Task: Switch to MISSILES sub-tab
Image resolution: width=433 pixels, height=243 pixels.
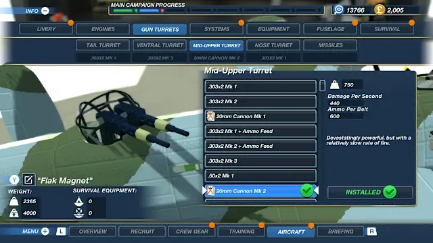Action: (330, 45)
